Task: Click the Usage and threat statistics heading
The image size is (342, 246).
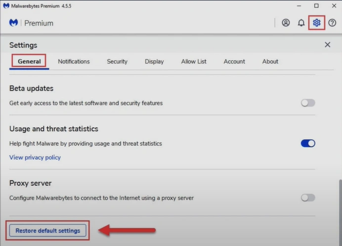Action: click(x=54, y=128)
